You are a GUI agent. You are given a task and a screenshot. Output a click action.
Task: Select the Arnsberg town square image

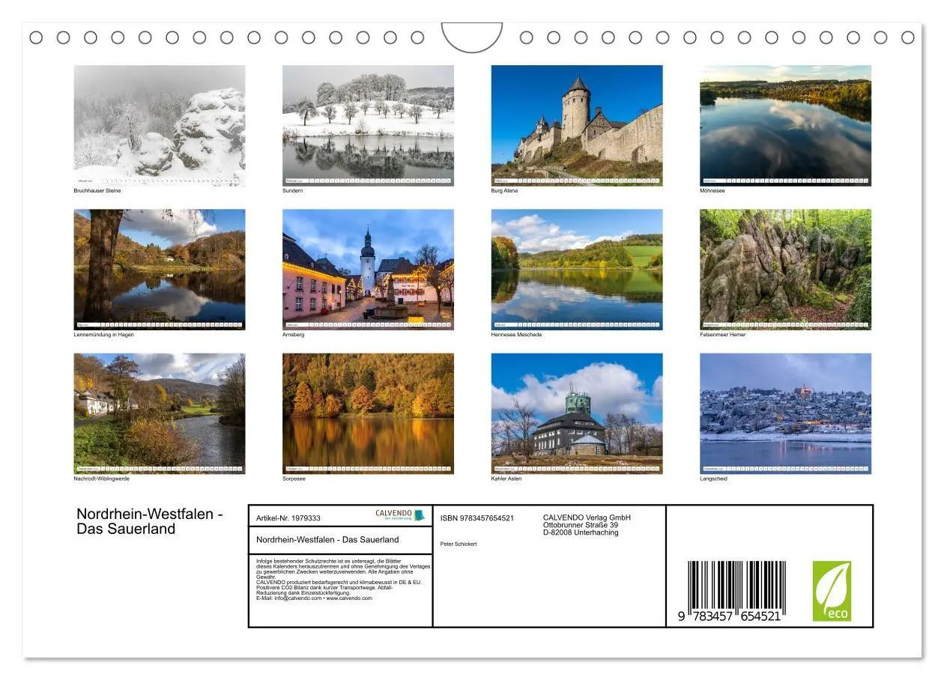[x=368, y=270]
